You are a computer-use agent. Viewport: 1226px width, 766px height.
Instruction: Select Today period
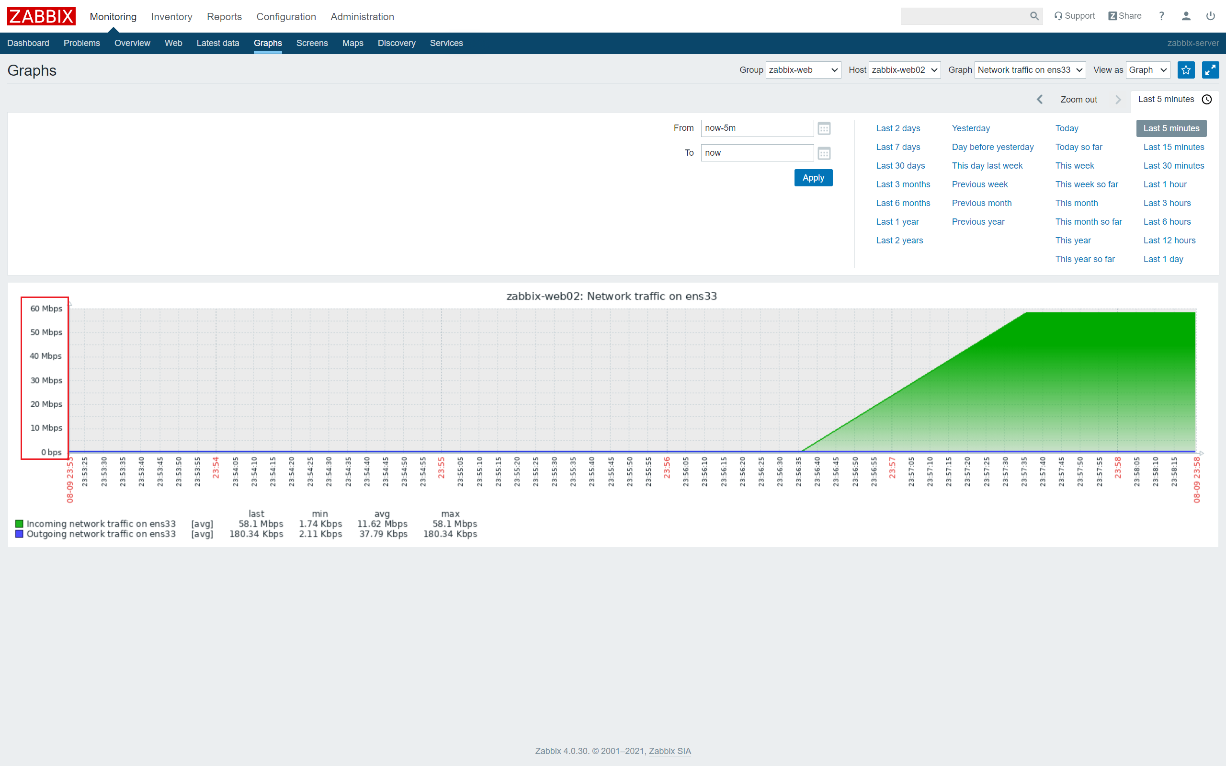point(1067,128)
